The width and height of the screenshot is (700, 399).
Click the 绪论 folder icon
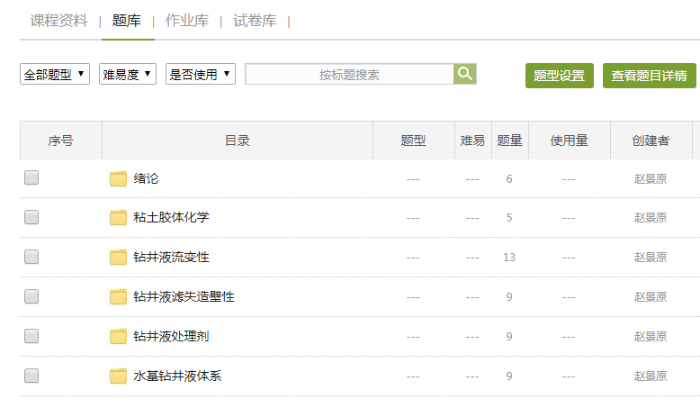pyautogui.click(x=118, y=178)
